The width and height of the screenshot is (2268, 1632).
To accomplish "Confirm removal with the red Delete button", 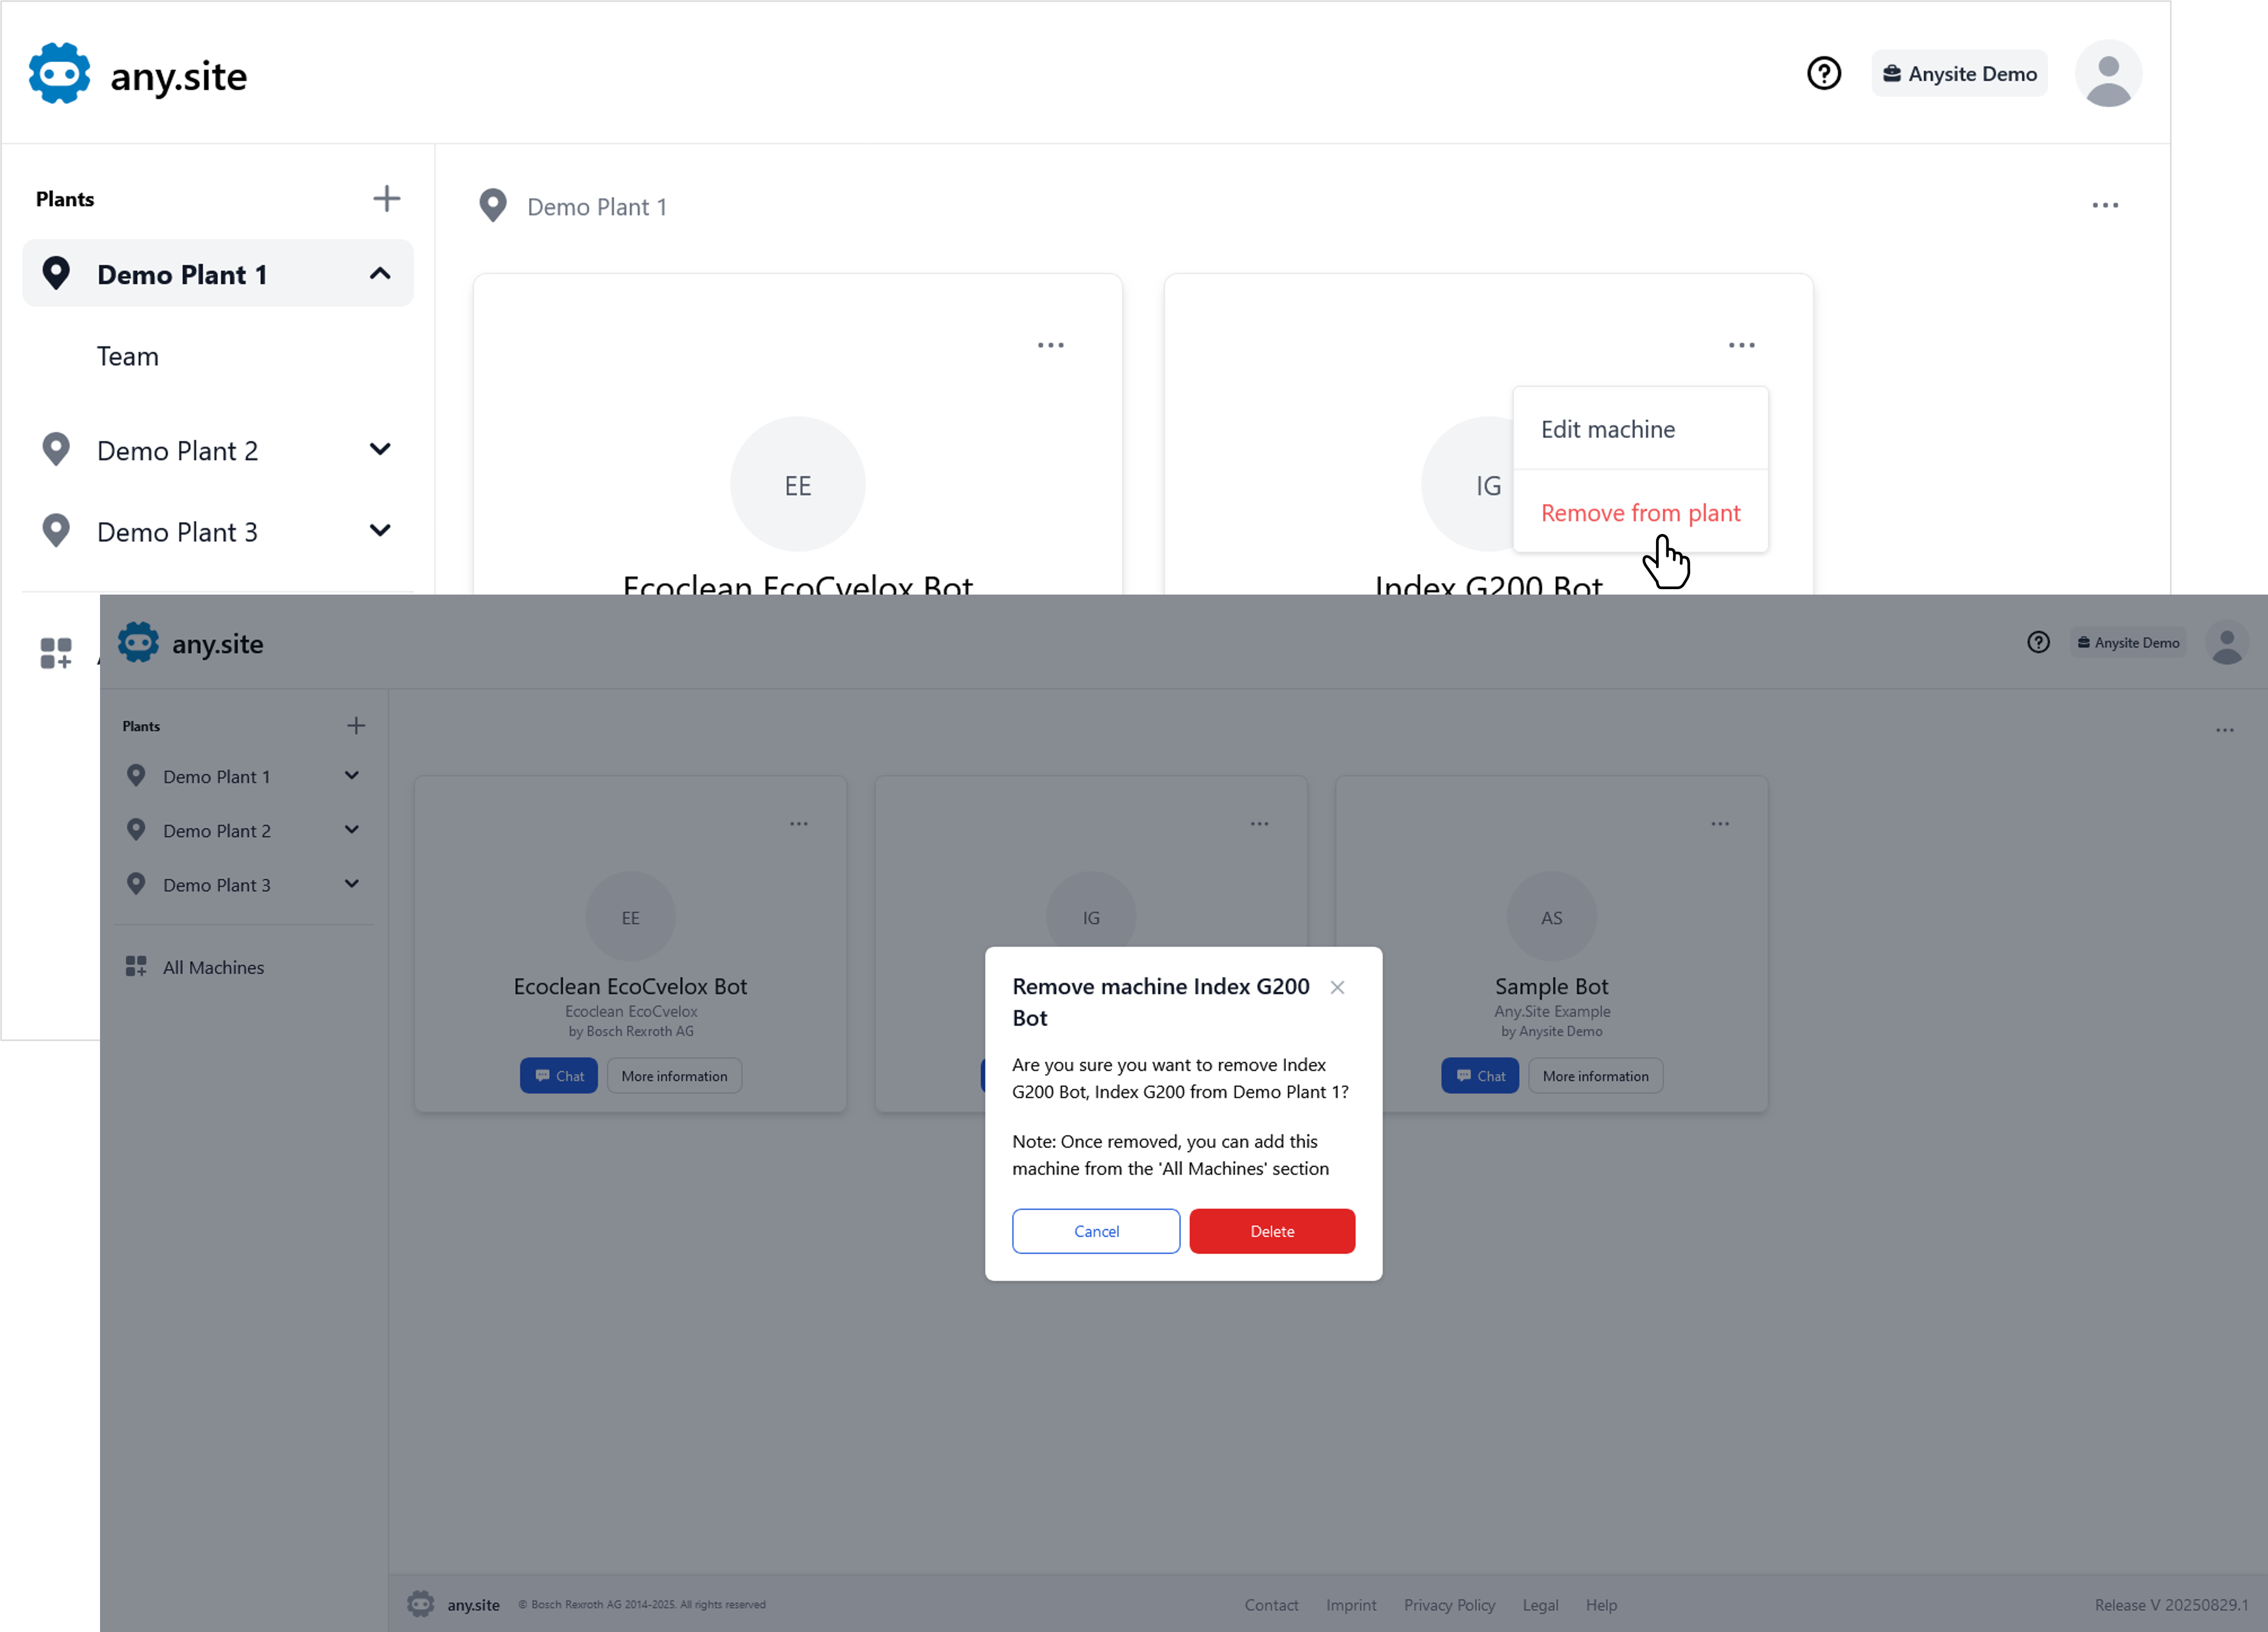I will (1272, 1231).
